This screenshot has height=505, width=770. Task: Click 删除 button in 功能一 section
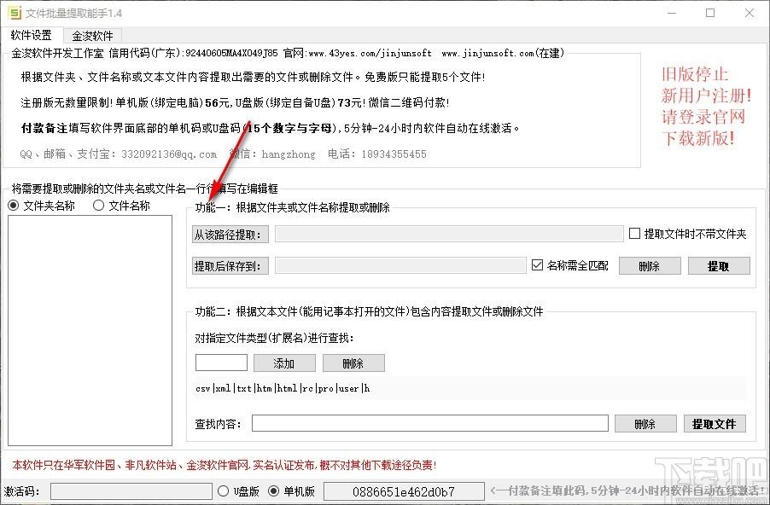(x=650, y=266)
